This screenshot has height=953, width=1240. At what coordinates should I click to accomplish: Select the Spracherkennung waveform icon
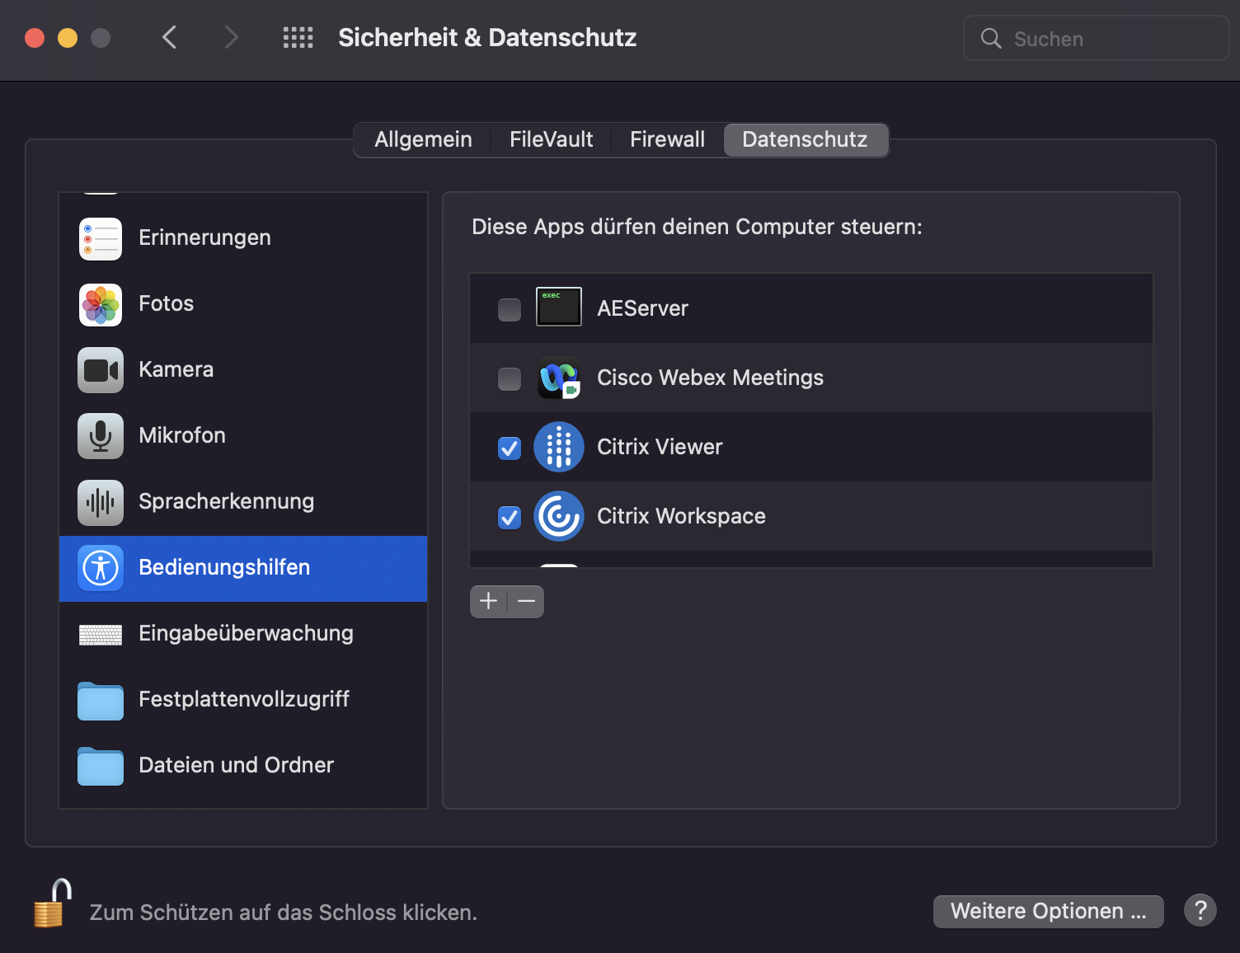(x=100, y=501)
